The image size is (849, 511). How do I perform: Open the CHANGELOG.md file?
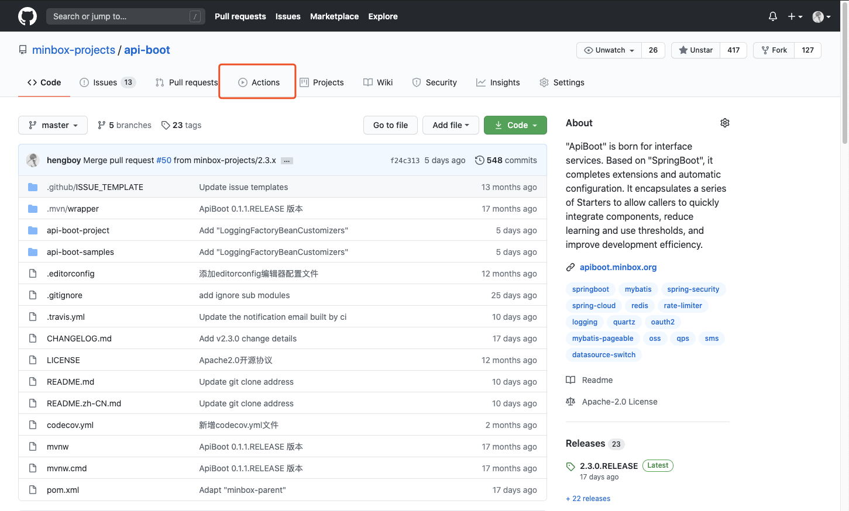point(79,339)
